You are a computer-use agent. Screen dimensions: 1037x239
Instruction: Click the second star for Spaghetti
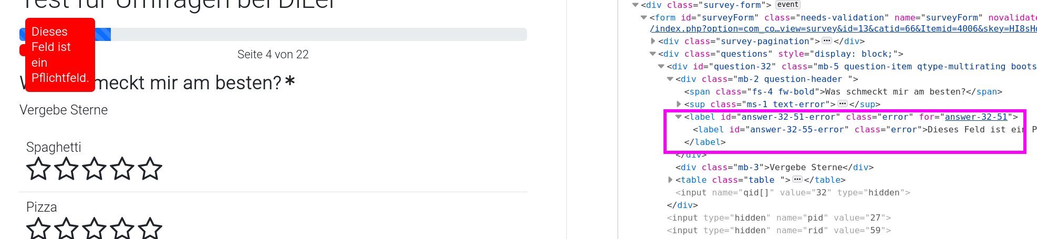pyautogui.click(x=66, y=169)
